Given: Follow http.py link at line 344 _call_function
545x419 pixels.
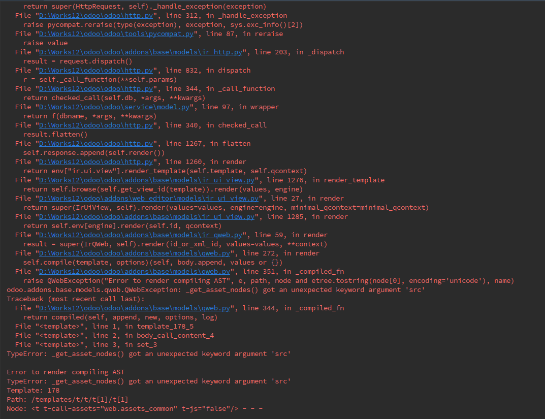Looking at the screenshot, I should pos(96,88).
